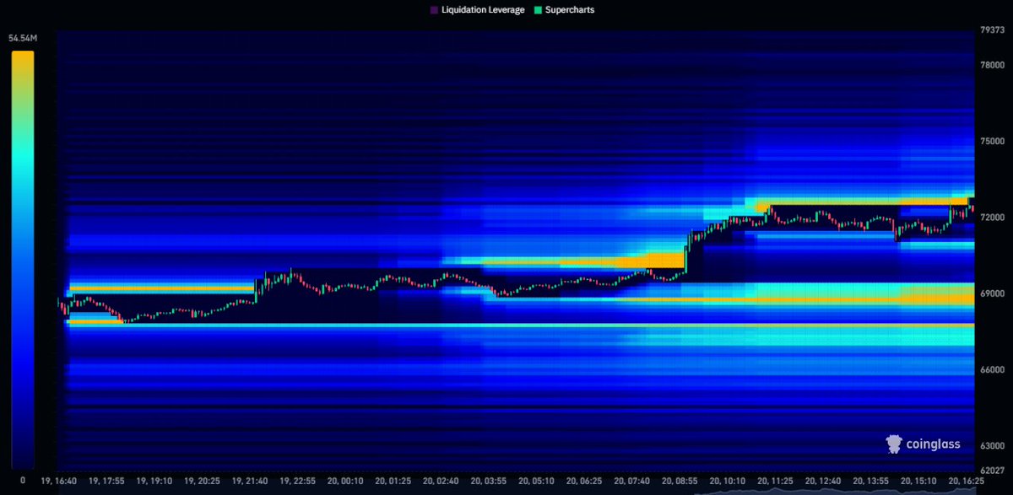Click the 79373 price axis label
The width and height of the screenshot is (1013, 495).
(992, 30)
